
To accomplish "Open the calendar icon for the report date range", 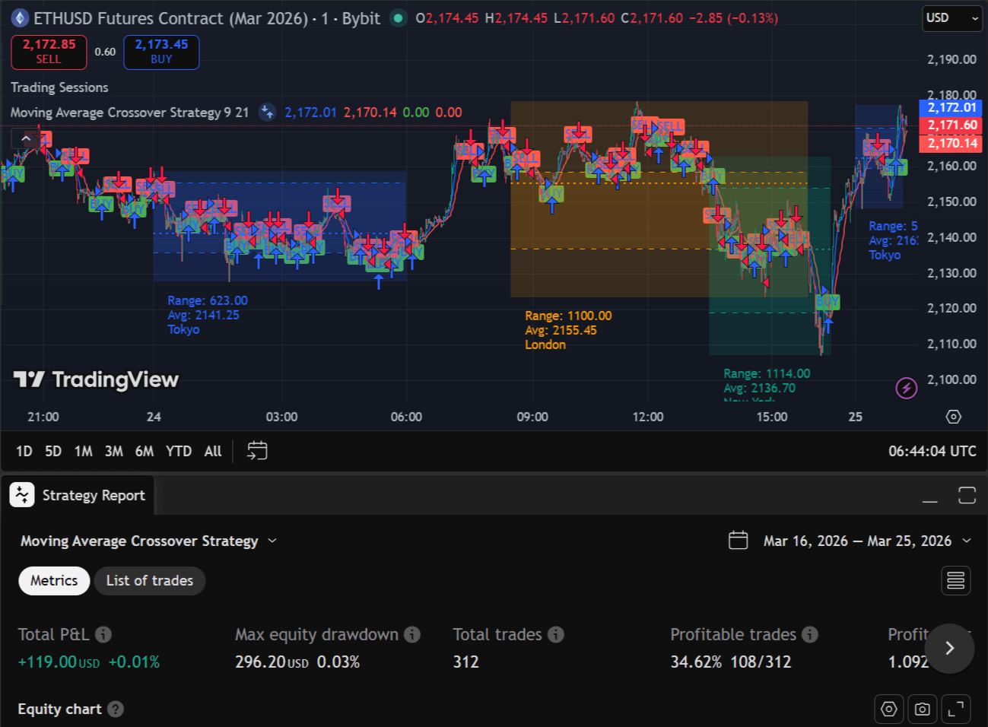I will tap(738, 540).
